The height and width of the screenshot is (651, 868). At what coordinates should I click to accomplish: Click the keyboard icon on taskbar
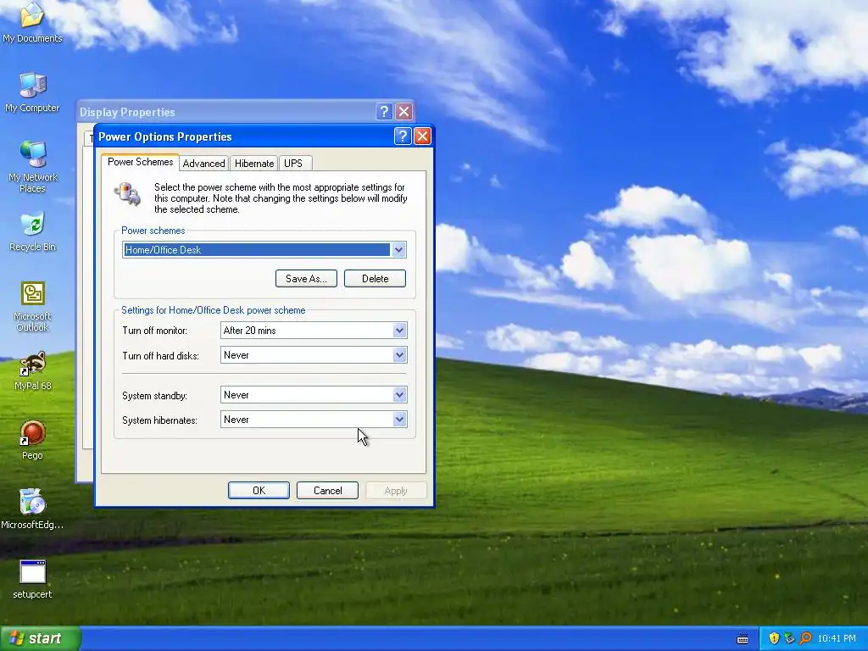coord(743,639)
